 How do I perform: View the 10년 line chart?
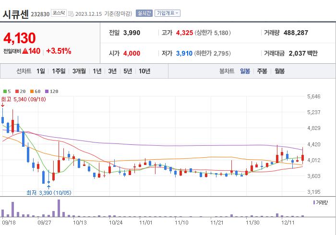144,71
